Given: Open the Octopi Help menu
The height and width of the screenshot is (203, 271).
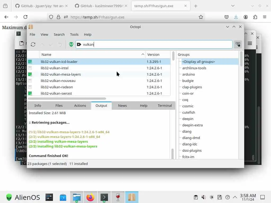Looking at the screenshot, I should tap(88, 35).
